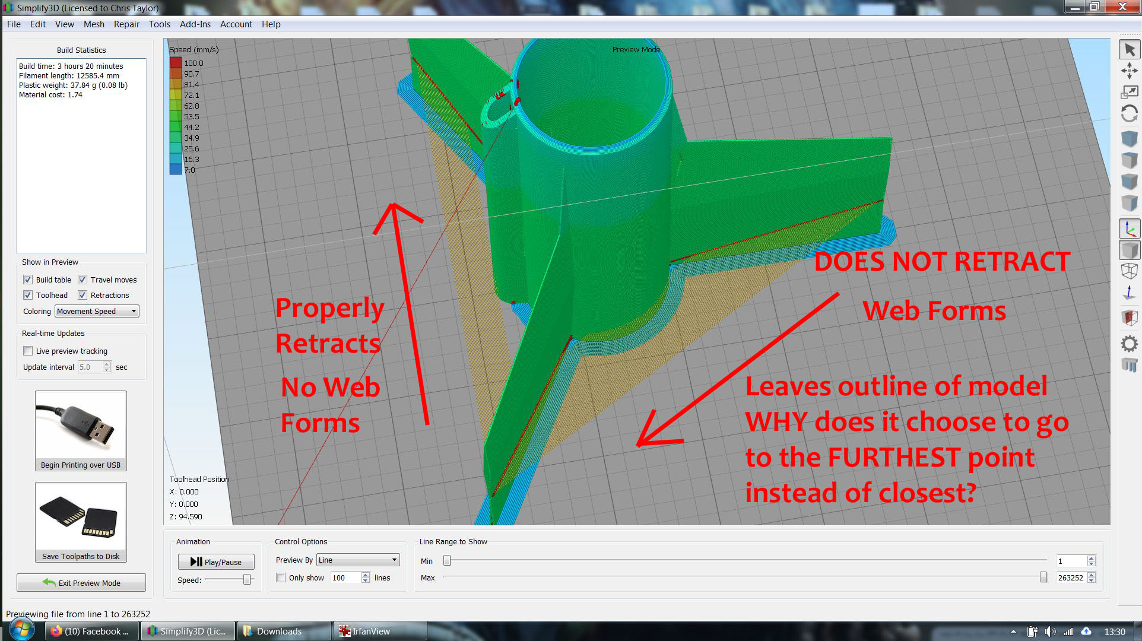
Task: Select the 'Build time: 3 hours 20 minutes' text
Action: (x=71, y=66)
